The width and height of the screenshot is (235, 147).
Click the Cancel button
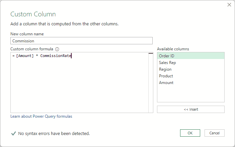pyautogui.click(x=214, y=133)
